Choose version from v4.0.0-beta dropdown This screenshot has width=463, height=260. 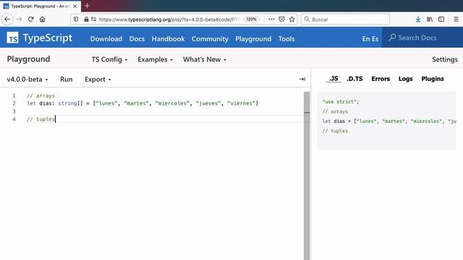(27, 79)
